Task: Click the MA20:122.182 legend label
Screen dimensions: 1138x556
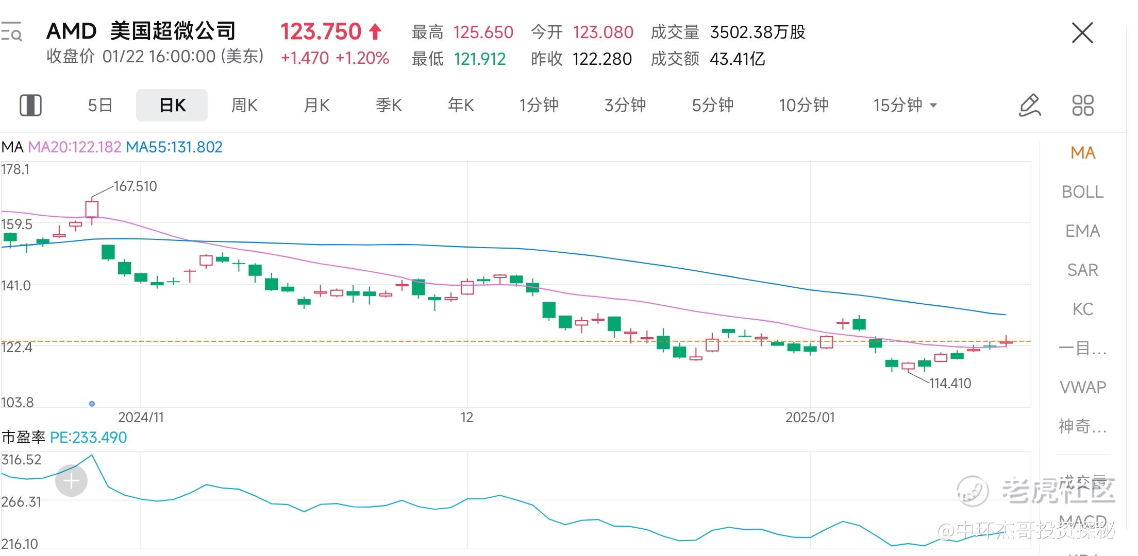Action: 75,147
